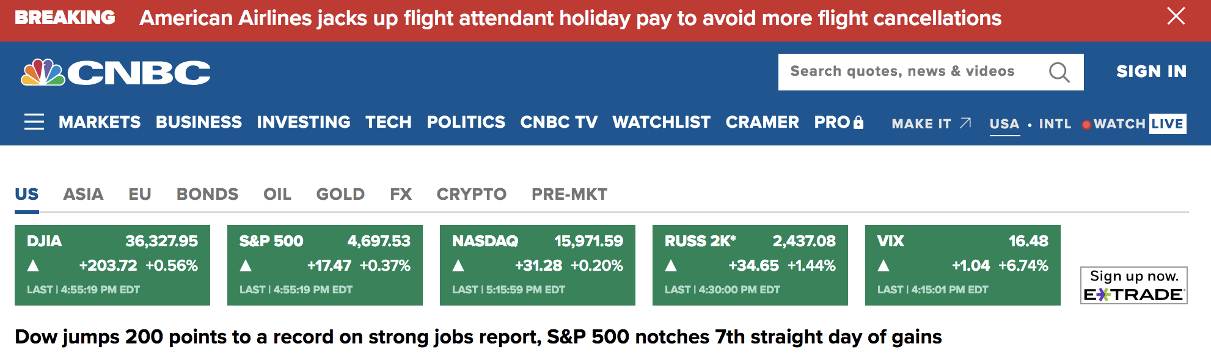Switch to the INTL edition

[x=1055, y=123]
